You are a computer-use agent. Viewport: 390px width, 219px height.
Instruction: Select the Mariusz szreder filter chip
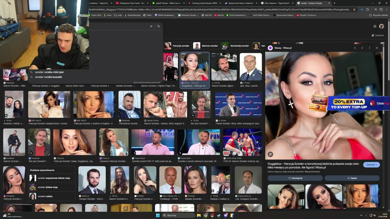point(206,46)
